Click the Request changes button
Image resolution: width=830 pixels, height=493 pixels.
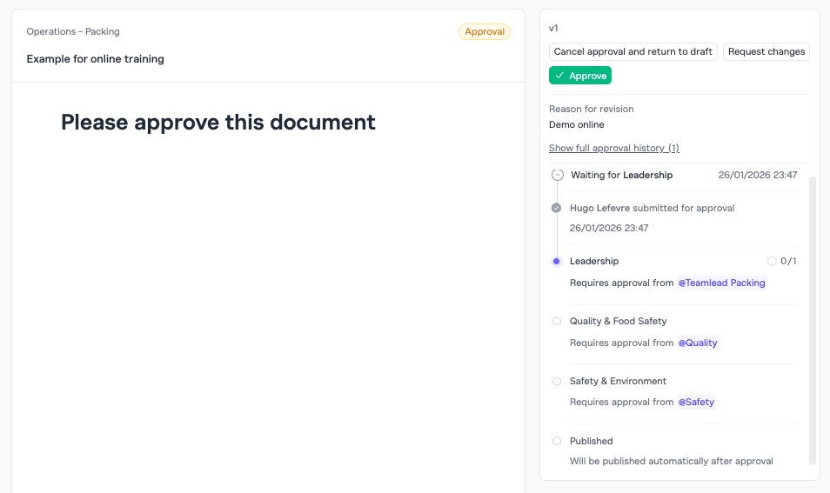(766, 51)
